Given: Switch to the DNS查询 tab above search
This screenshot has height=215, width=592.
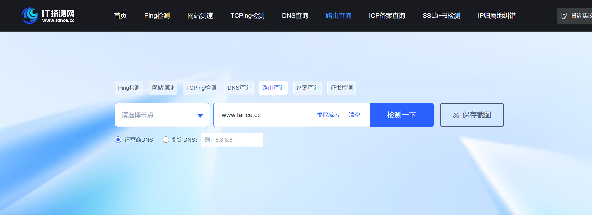Looking at the screenshot, I should (239, 88).
